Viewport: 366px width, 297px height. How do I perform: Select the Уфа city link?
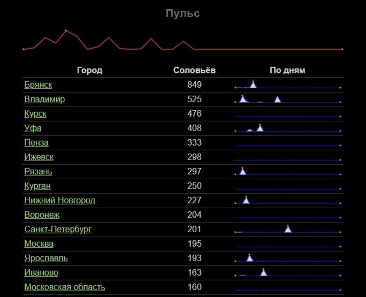click(33, 128)
